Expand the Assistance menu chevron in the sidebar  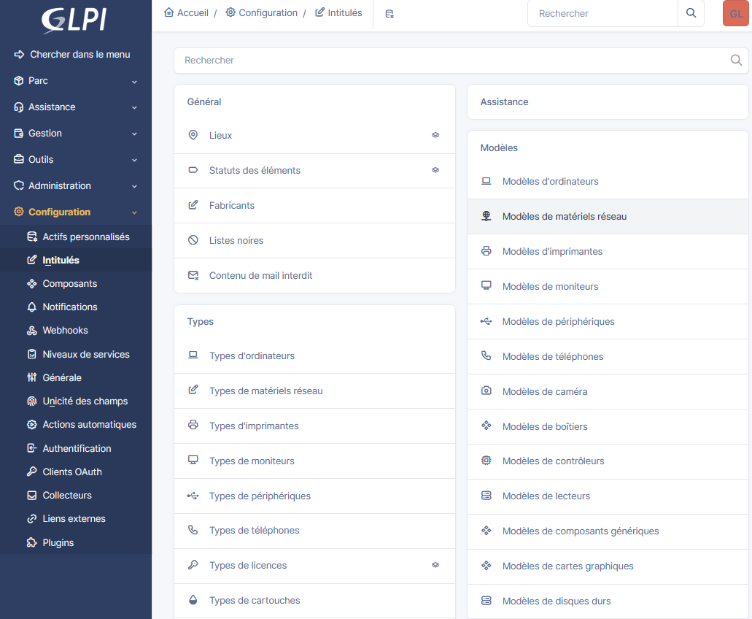(x=134, y=107)
